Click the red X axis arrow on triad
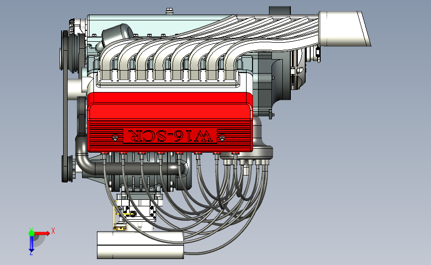The height and width of the screenshot is (265, 431). [42, 233]
